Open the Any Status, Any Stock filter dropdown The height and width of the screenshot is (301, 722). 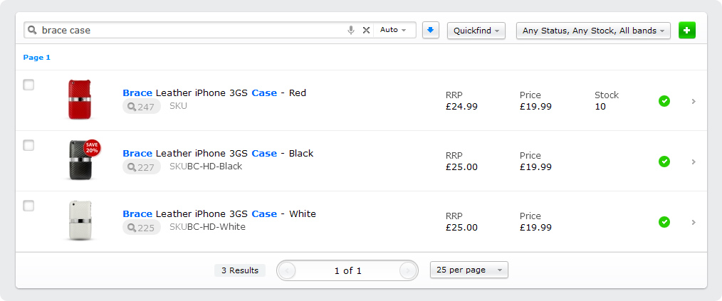click(x=593, y=31)
